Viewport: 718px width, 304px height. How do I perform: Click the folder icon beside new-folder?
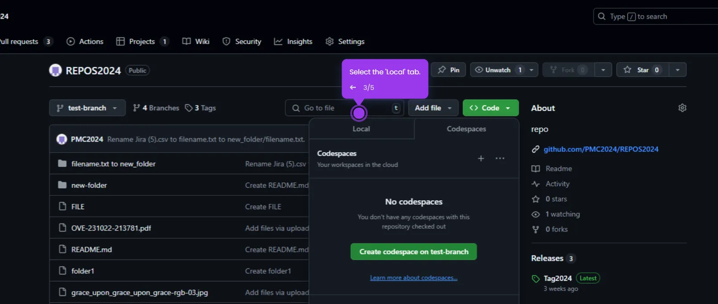point(62,185)
